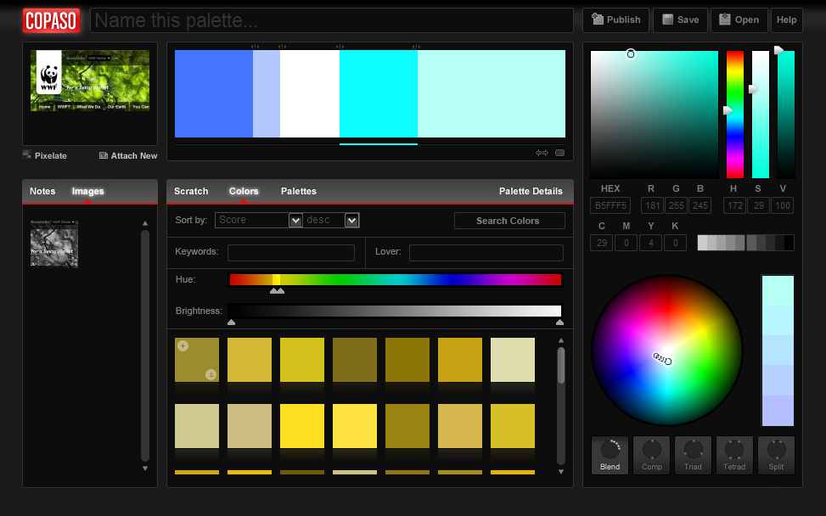Open info icon on first olive swatch
Screen dimensions: 826x516
coord(211,374)
